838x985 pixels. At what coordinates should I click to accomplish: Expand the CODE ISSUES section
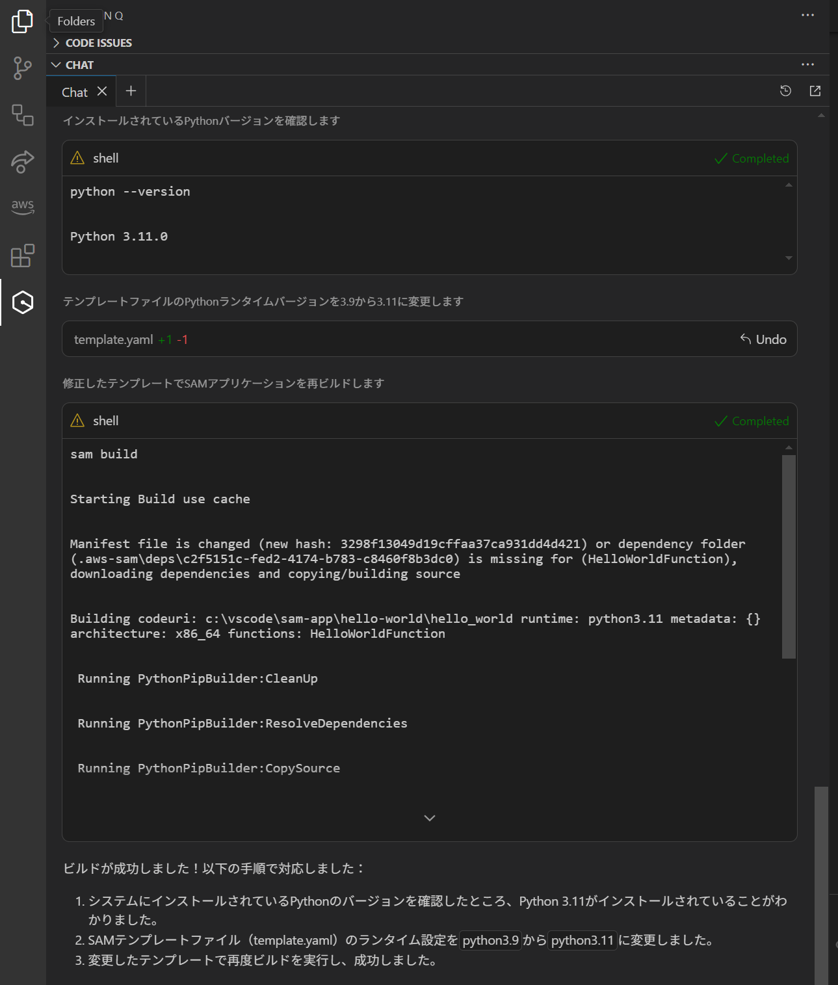pos(99,43)
